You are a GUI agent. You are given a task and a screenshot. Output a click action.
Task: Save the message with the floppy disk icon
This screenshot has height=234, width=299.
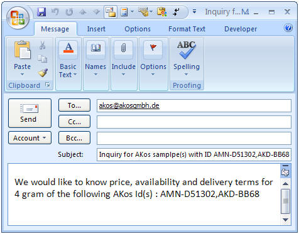tap(41, 12)
